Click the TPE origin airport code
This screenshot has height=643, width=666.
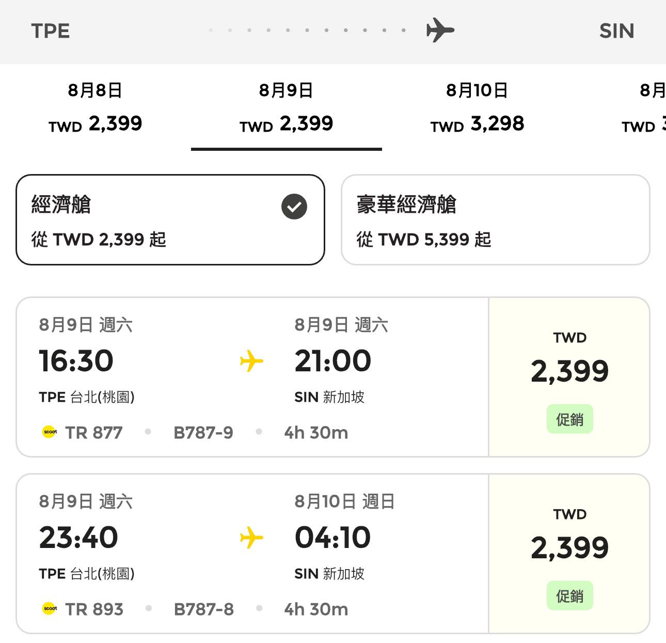point(50,31)
